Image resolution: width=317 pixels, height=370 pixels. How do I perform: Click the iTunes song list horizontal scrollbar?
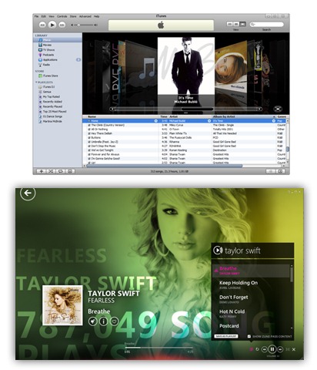[164, 166]
